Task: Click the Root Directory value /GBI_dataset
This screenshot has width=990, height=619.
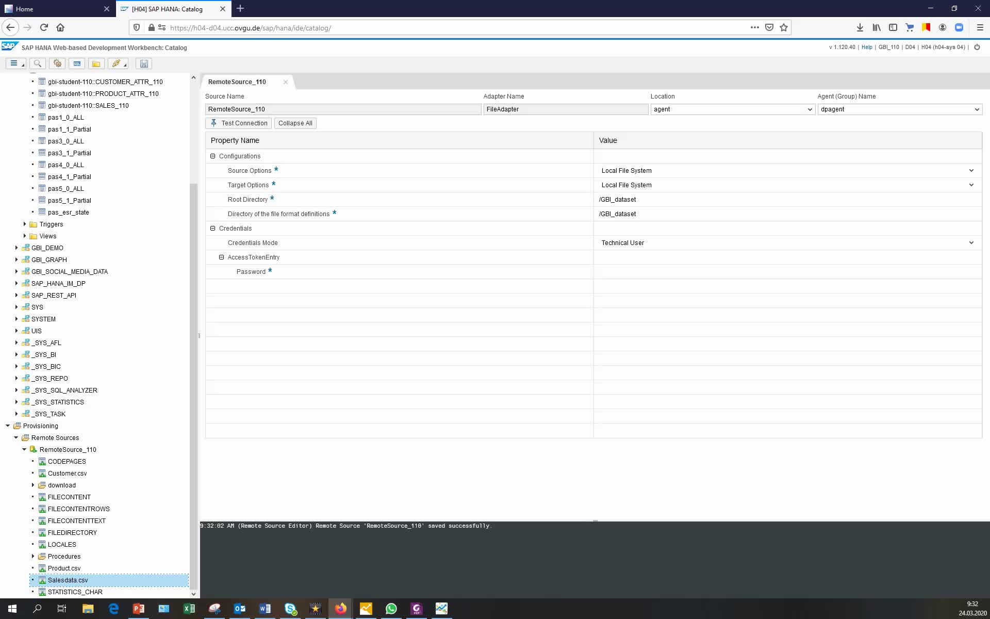Action: [x=617, y=199]
